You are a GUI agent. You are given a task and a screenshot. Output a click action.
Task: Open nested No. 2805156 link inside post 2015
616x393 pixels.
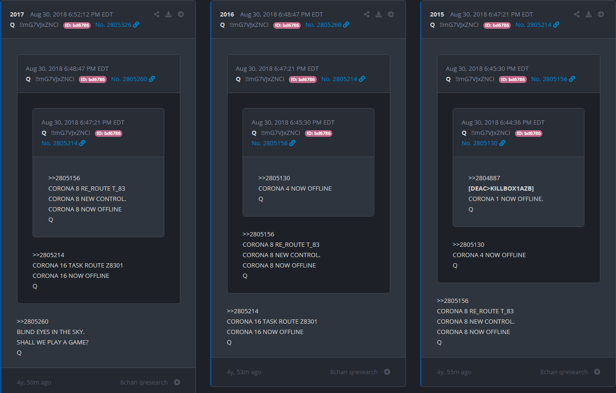[x=553, y=79]
